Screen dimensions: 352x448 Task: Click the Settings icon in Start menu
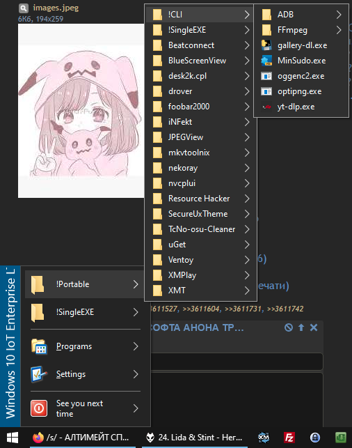pyautogui.click(x=39, y=374)
